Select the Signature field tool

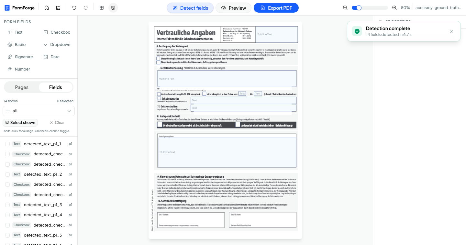coord(20,57)
